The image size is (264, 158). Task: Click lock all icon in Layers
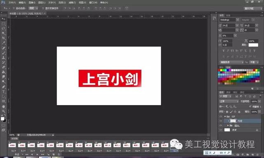tap(239, 112)
